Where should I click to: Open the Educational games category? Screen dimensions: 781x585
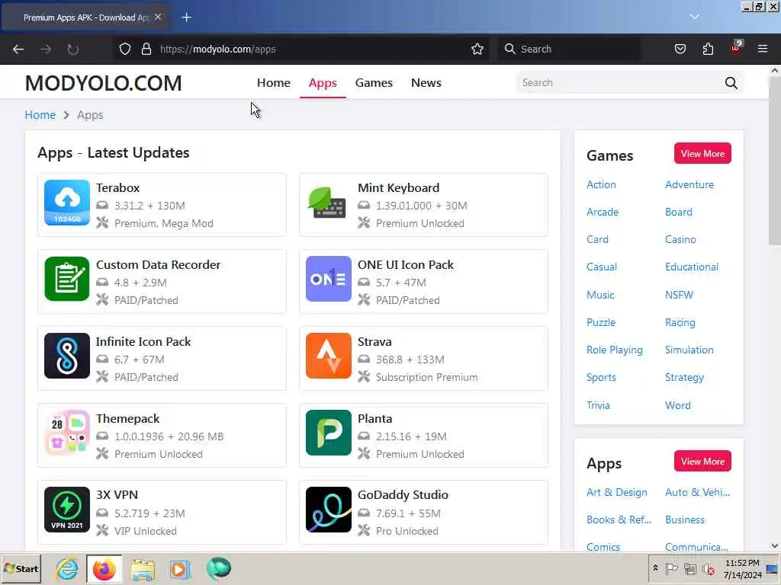(x=691, y=267)
